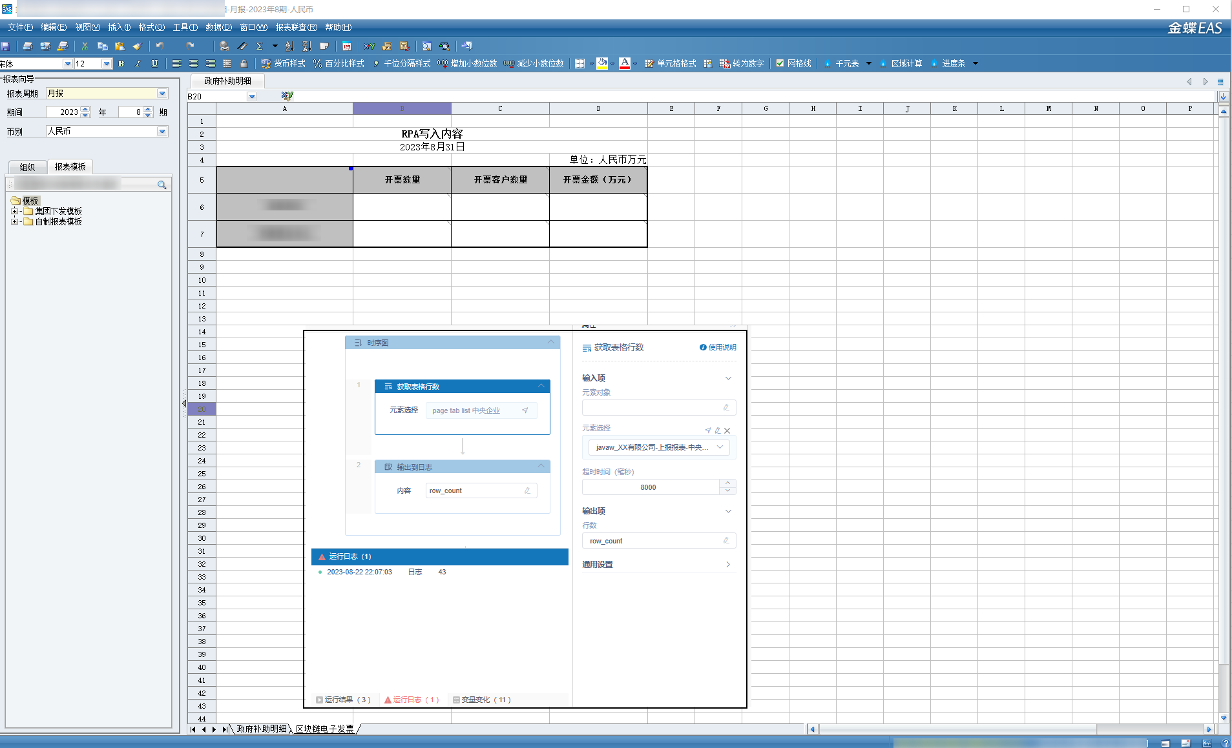The height and width of the screenshot is (748, 1232).
Task: Click the yellow fill color swatch
Action: coord(602,63)
